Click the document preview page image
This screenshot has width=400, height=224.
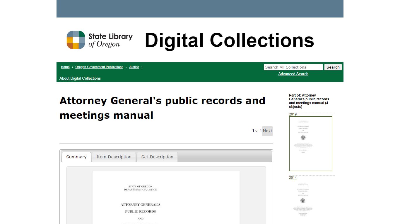tap(166, 197)
